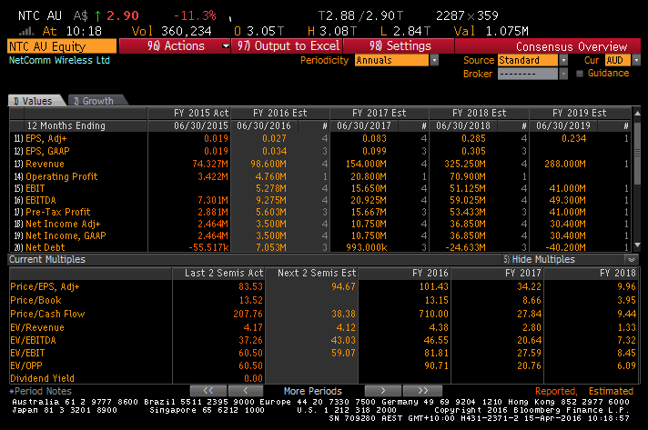Click Hide Multiples toggle
Screen dimensions: 648x430
coord(539,259)
